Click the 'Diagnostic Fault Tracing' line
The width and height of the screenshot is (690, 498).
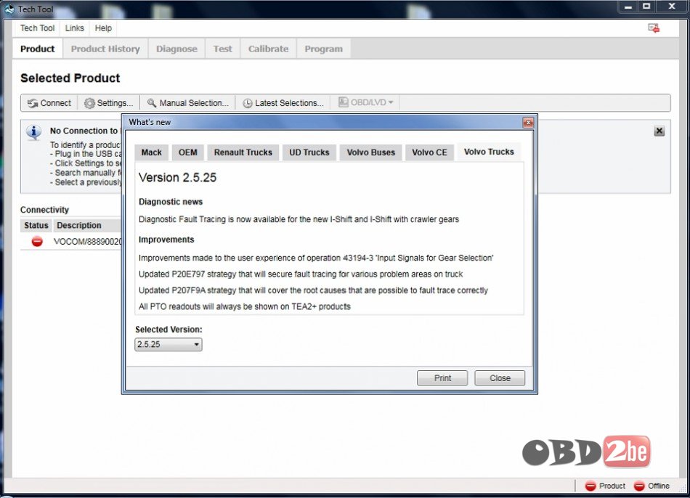coord(299,219)
